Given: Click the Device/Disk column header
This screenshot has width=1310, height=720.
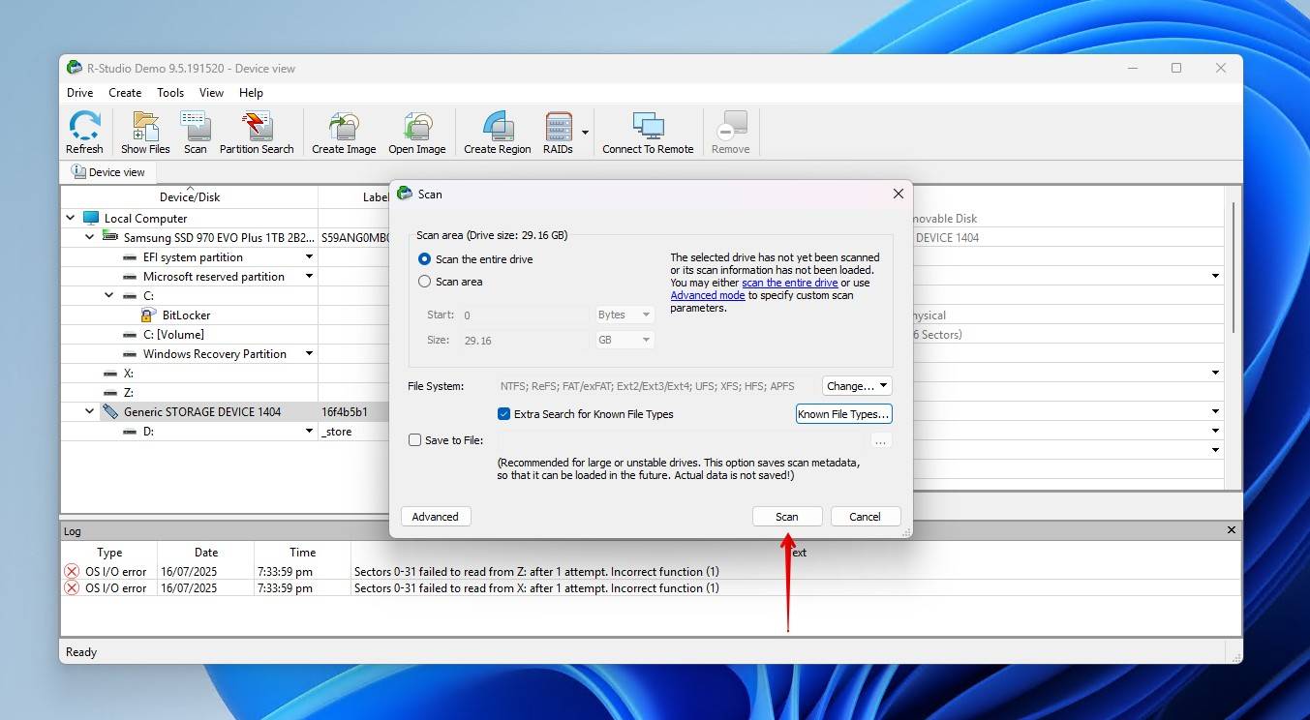Looking at the screenshot, I should click(190, 197).
